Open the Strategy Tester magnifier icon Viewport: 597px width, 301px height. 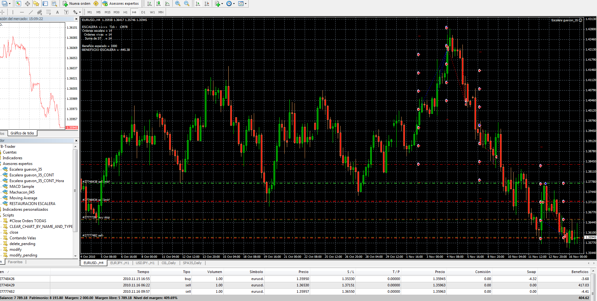click(54, 3)
